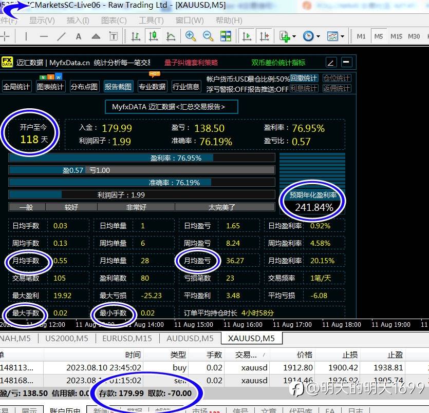429x413 pixels.
Task: Select the buy order row 1912.80
Action: (x=215, y=368)
